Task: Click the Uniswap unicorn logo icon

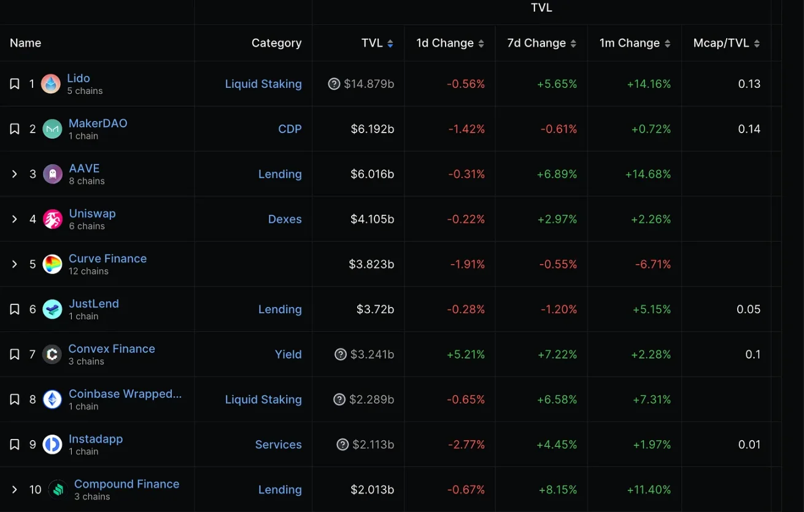Action: pos(52,219)
